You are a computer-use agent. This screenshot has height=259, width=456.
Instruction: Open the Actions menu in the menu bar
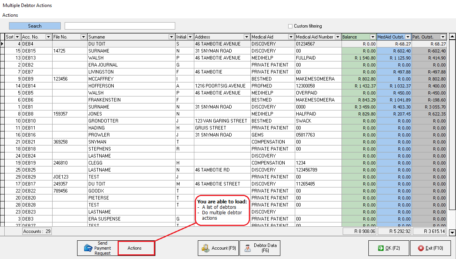click(x=10, y=15)
